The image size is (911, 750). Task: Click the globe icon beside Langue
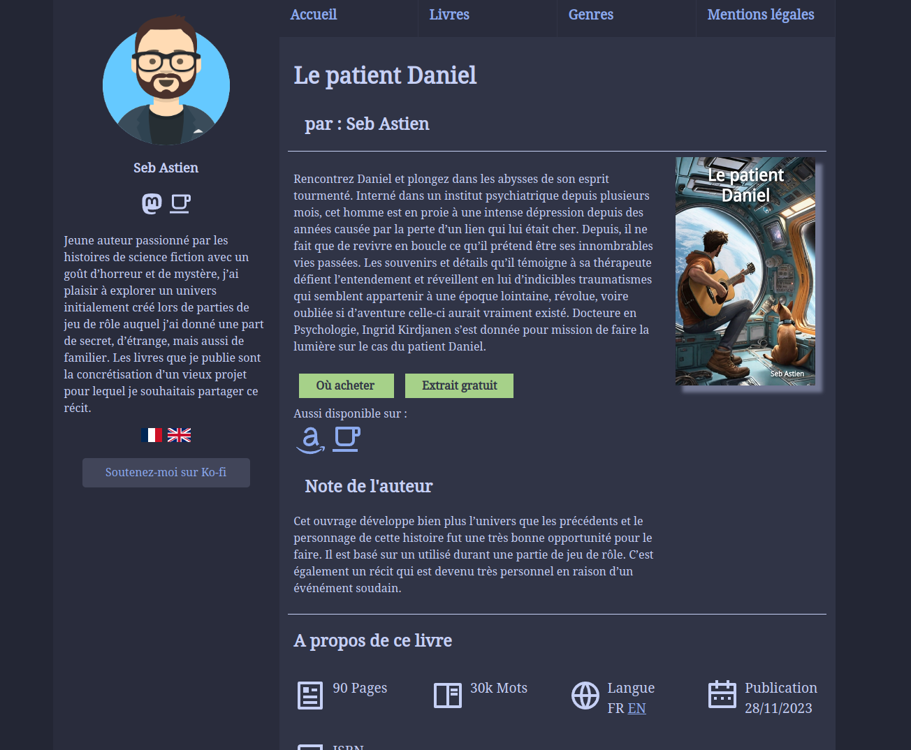585,696
